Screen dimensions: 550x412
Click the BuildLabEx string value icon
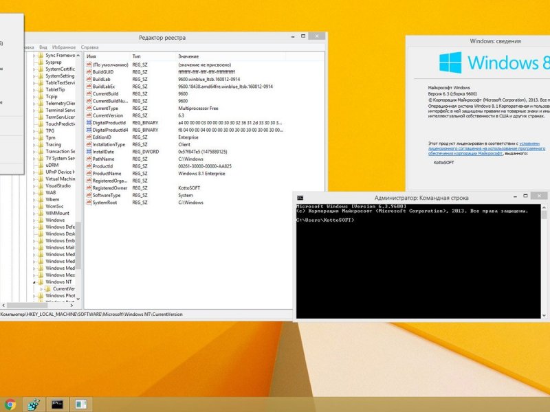tap(89, 87)
